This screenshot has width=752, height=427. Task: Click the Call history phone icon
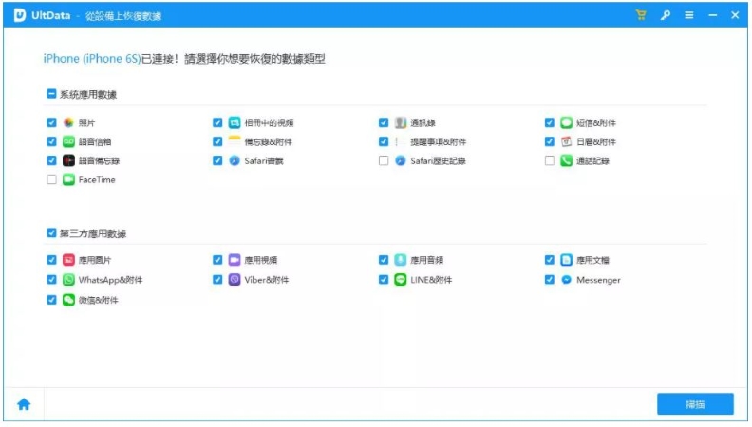(567, 160)
